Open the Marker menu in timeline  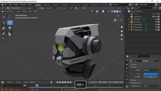pos(32,82)
